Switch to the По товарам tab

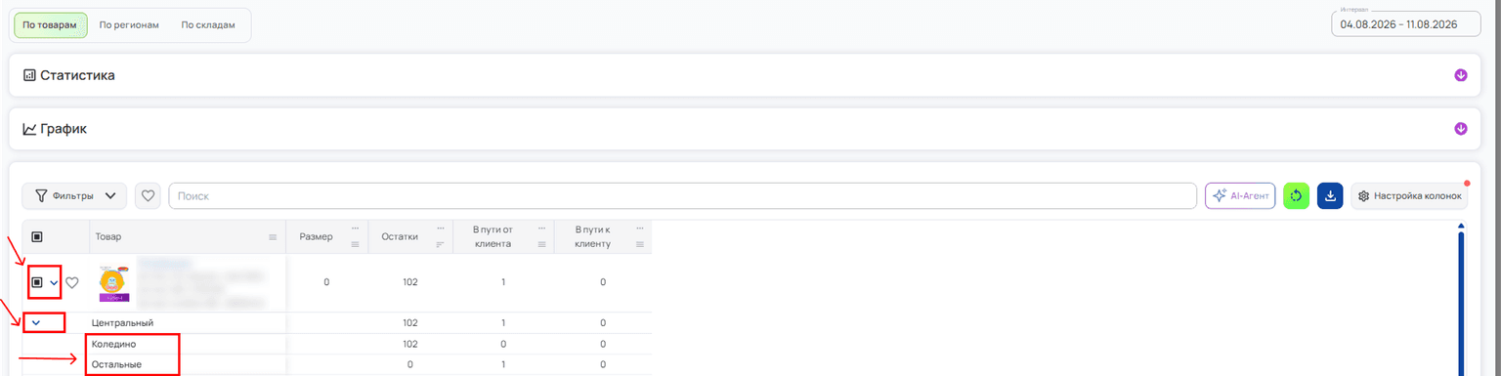tap(50, 24)
